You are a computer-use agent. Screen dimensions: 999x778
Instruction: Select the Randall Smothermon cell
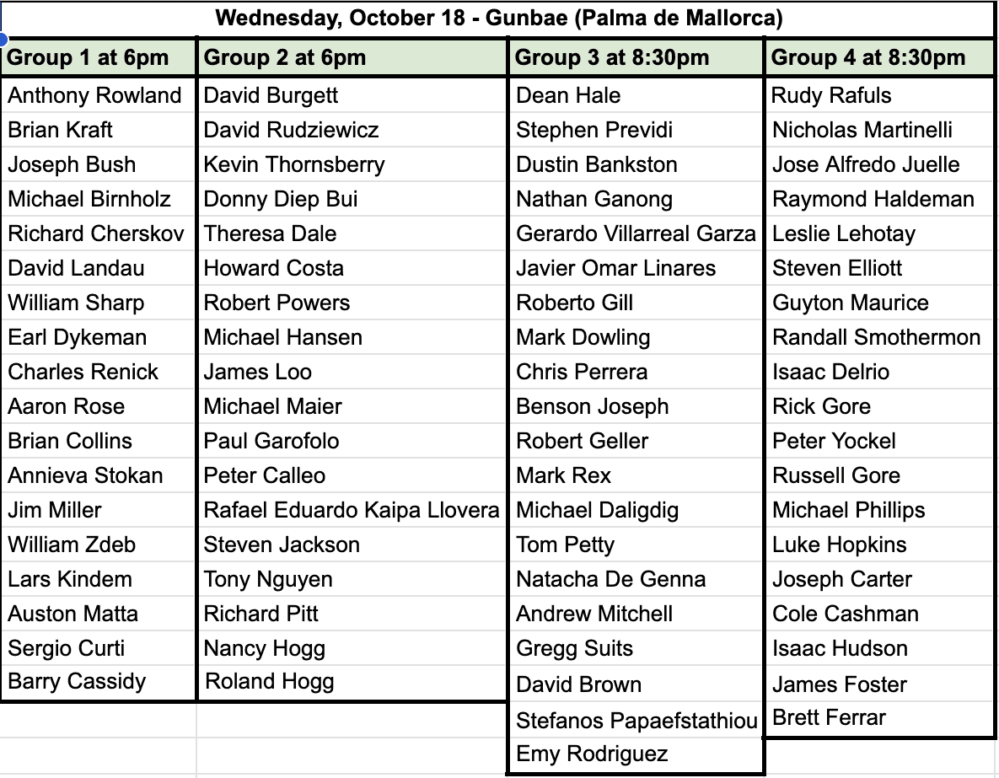878,338
